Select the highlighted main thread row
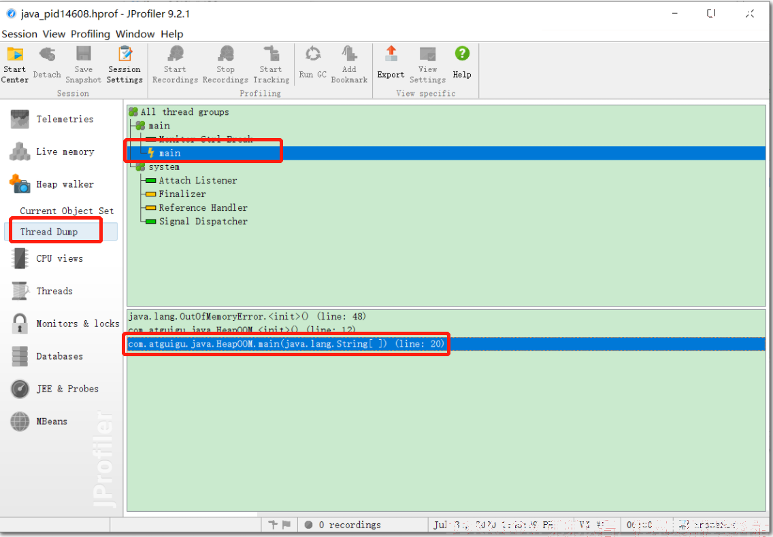The height and width of the screenshot is (537, 773). tap(446, 153)
